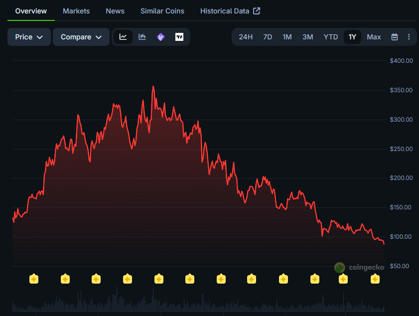Open the News tab
The image size is (419, 316).
tap(115, 11)
